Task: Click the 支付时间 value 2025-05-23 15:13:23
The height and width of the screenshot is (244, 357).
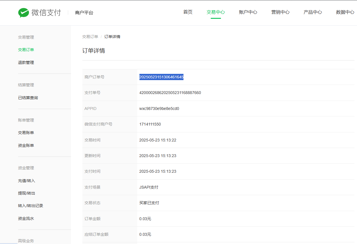Action: point(158,171)
